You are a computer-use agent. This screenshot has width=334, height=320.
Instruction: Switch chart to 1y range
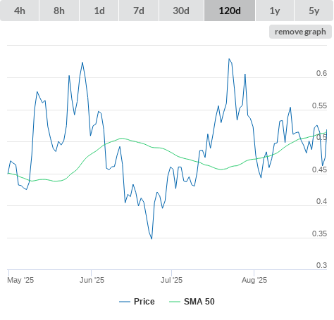click(x=275, y=11)
